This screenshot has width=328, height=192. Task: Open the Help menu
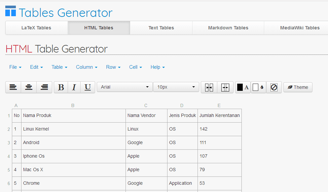[158, 67]
